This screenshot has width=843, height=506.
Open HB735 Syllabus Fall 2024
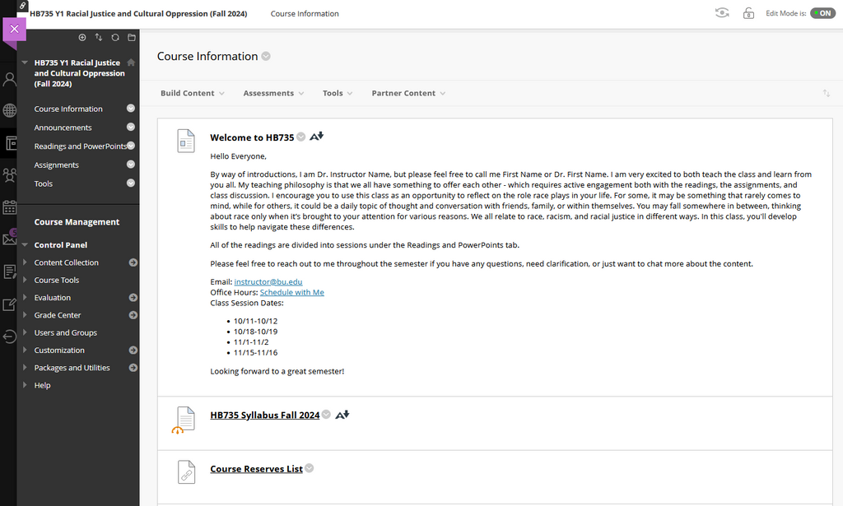264,415
